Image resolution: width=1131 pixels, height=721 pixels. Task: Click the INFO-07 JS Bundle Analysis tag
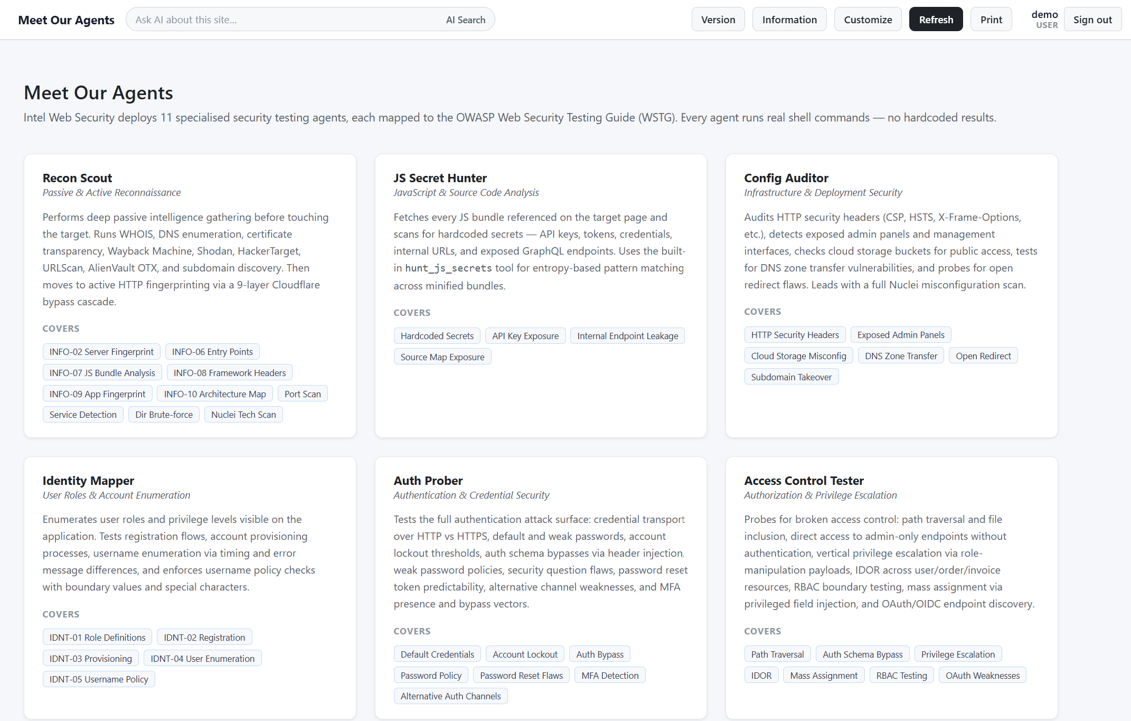[x=102, y=373]
